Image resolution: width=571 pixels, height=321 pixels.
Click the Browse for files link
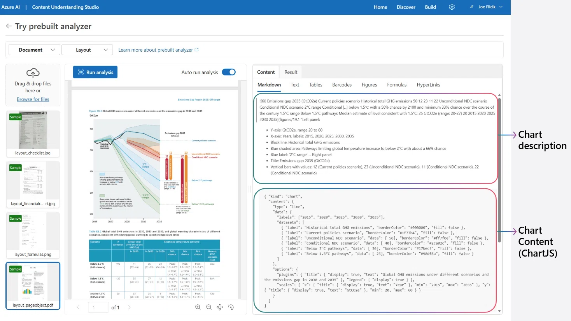[x=33, y=99]
